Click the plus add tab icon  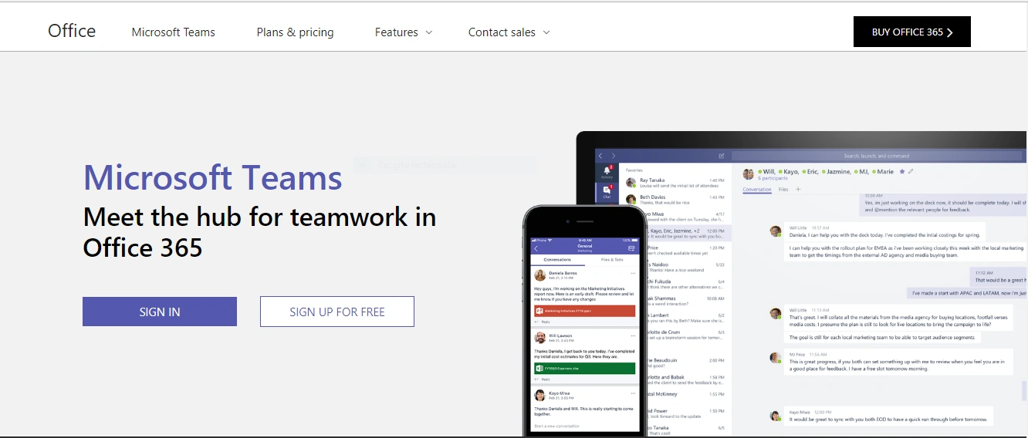coord(798,189)
